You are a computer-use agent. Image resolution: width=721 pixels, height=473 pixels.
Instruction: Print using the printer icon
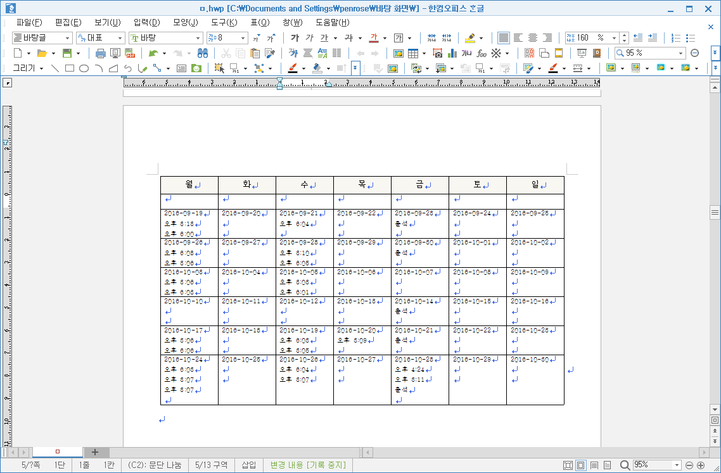[100, 53]
